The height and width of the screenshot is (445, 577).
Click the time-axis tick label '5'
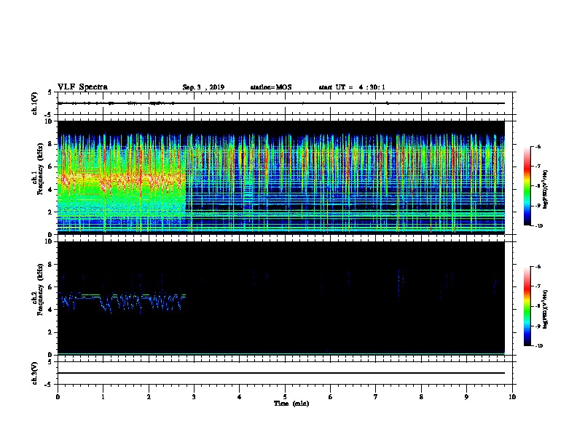pos(285,397)
